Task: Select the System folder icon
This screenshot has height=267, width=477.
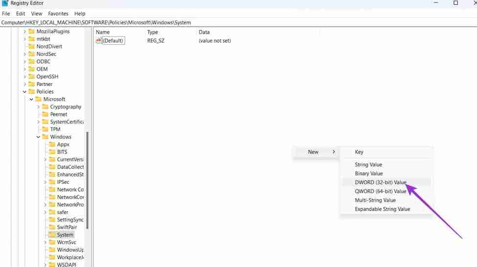Action: pyautogui.click(x=52, y=235)
